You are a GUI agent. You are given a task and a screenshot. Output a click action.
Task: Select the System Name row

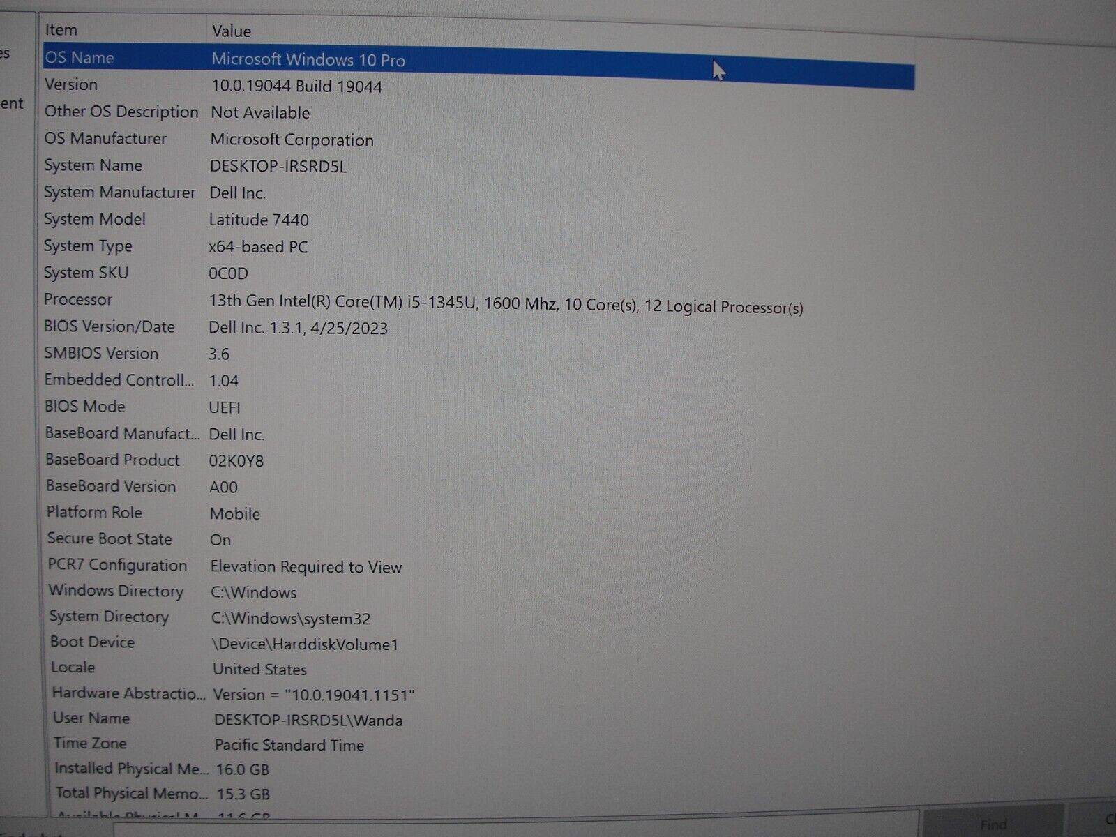pyautogui.click(x=93, y=166)
